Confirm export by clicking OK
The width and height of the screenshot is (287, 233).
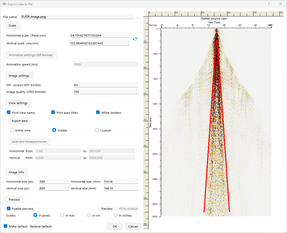pyautogui.click(x=115, y=226)
